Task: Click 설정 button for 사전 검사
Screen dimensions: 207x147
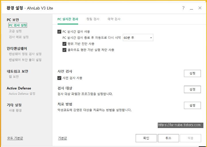Action: pyautogui.click(x=192, y=73)
